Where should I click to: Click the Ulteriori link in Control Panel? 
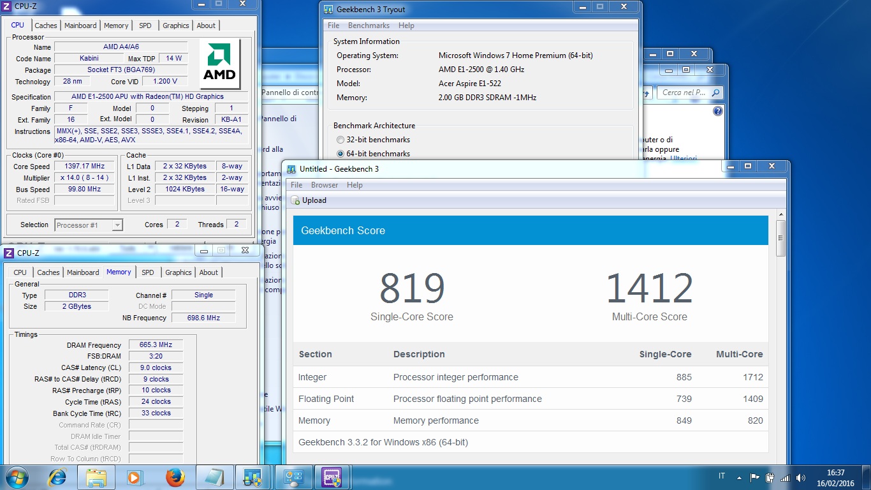[684, 158]
